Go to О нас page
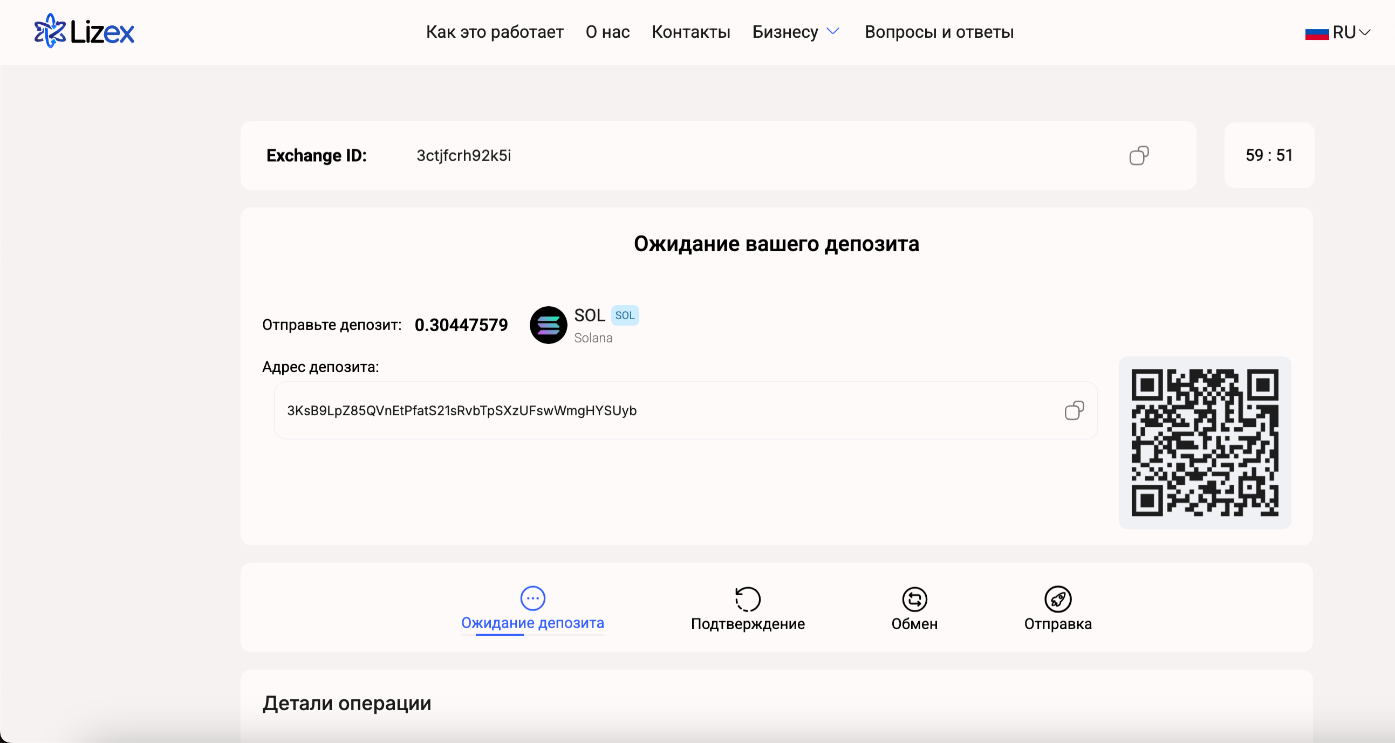Viewport: 1395px width, 743px height. 607,32
